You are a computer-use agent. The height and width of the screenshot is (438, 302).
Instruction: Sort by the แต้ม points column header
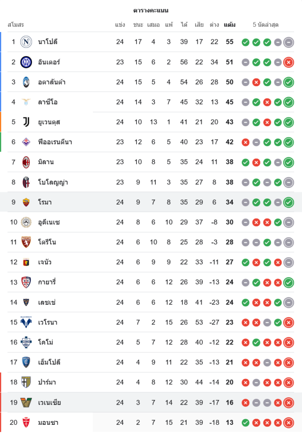[x=229, y=25]
